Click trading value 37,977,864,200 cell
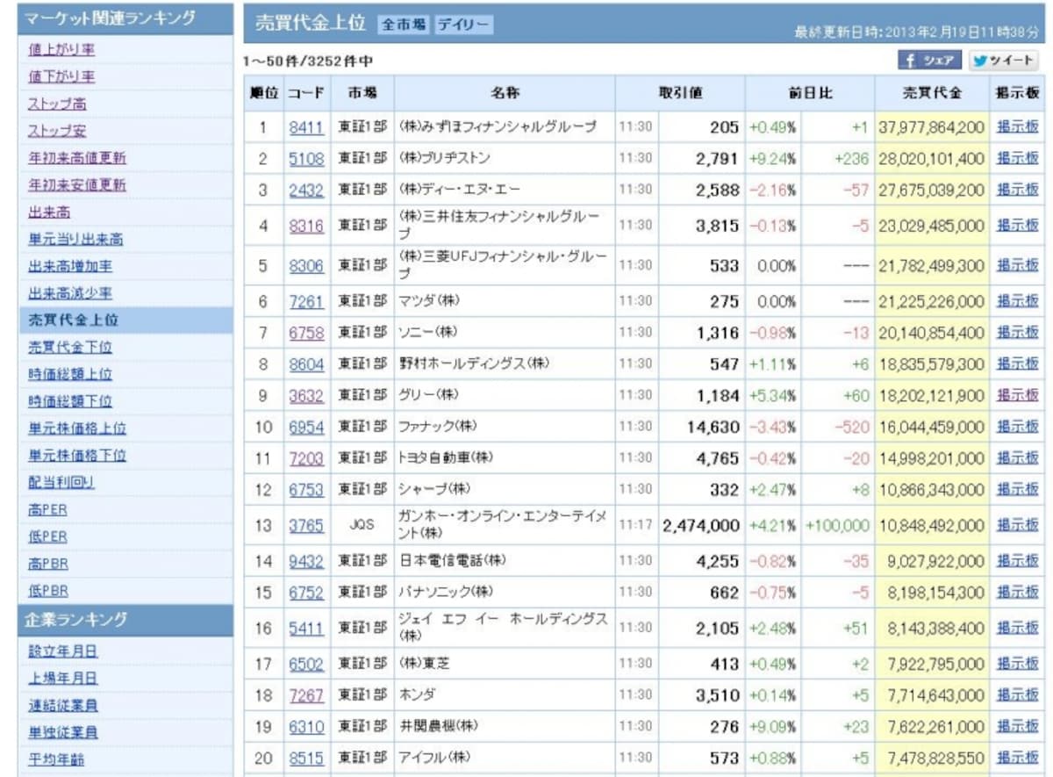The width and height of the screenshot is (1053, 777). [932, 127]
